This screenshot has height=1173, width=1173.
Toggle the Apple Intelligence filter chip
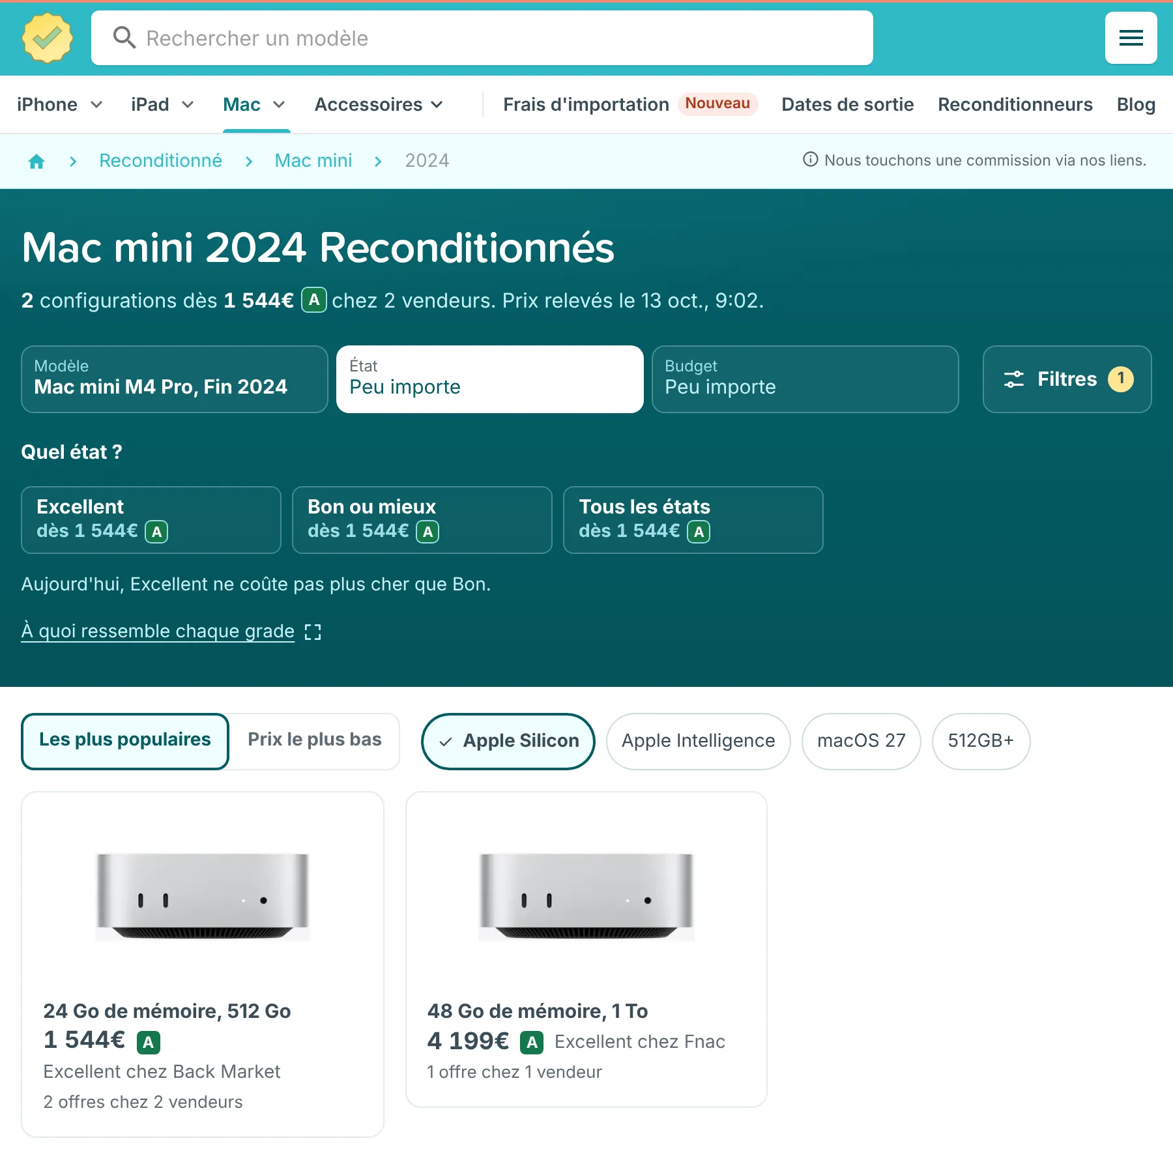698,741
